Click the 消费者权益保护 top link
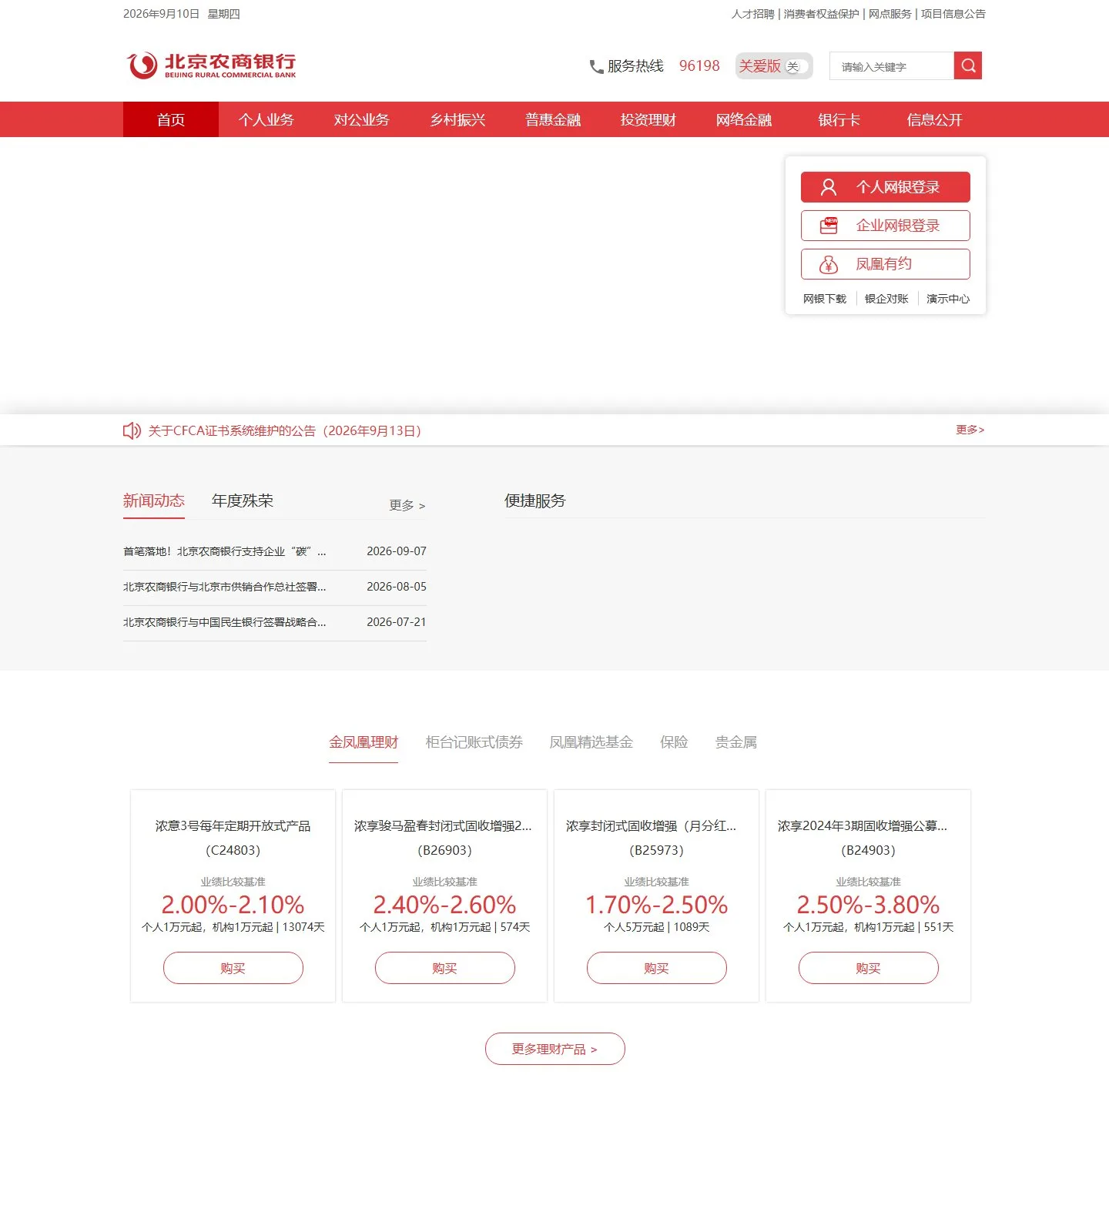The image size is (1109, 1232). click(821, 14)
